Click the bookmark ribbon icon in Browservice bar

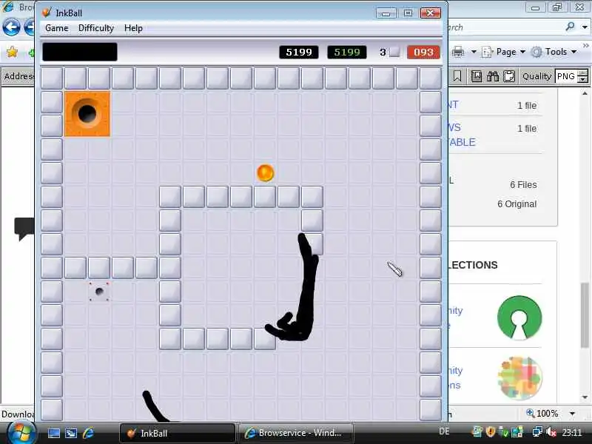(x=457, y=76)
